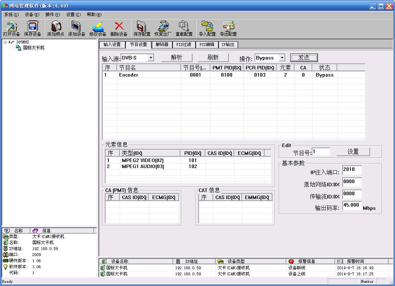The height and width of the screenshot is (286, 395).
Task: Click the 修改设备 toolbar icon
Action: coord(98,26)
